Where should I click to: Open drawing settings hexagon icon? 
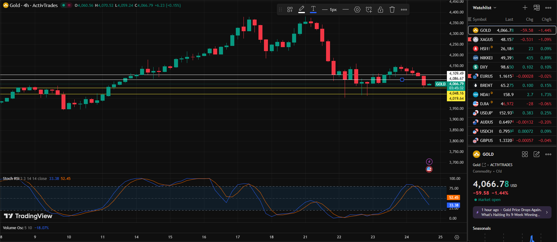tap(357, 9)
